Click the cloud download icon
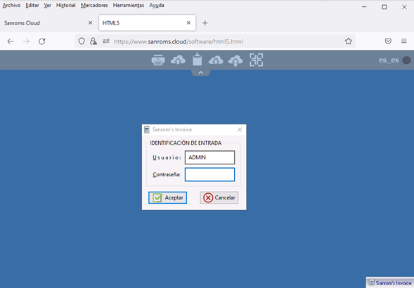 [x=216, y=60]
